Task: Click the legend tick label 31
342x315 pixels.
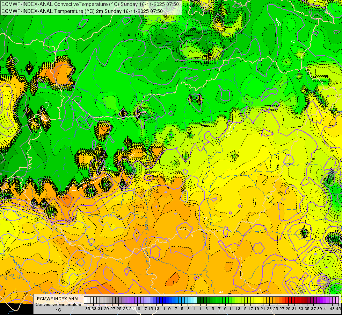Action: (294, 309)
